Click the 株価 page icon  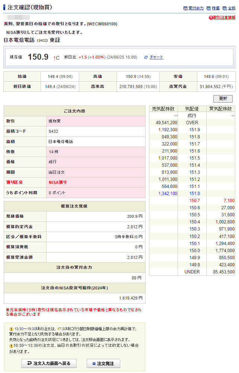209,8
